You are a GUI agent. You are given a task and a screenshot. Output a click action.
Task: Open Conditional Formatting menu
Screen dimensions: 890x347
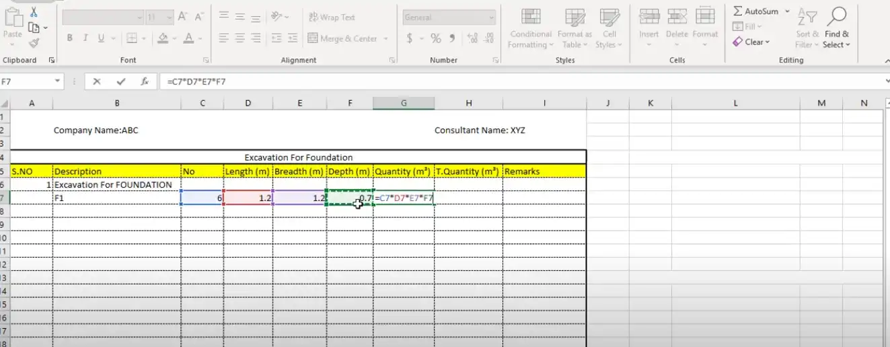(x=531, y=28)
